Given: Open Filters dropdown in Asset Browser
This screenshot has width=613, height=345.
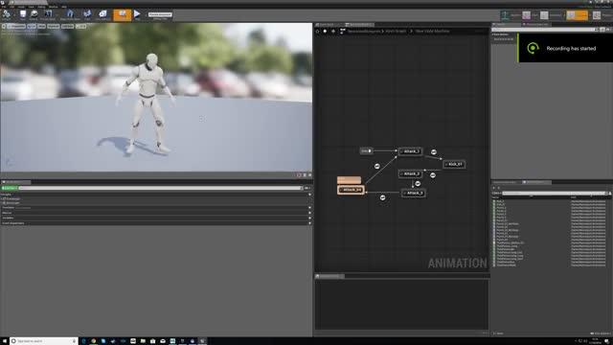Looking at the screenshot, I should 496,194.
